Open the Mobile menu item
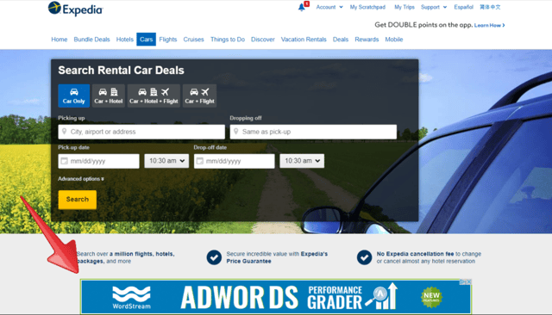This screenshot has height=315, width=552. pyautogui.click(x=394, y=40)
